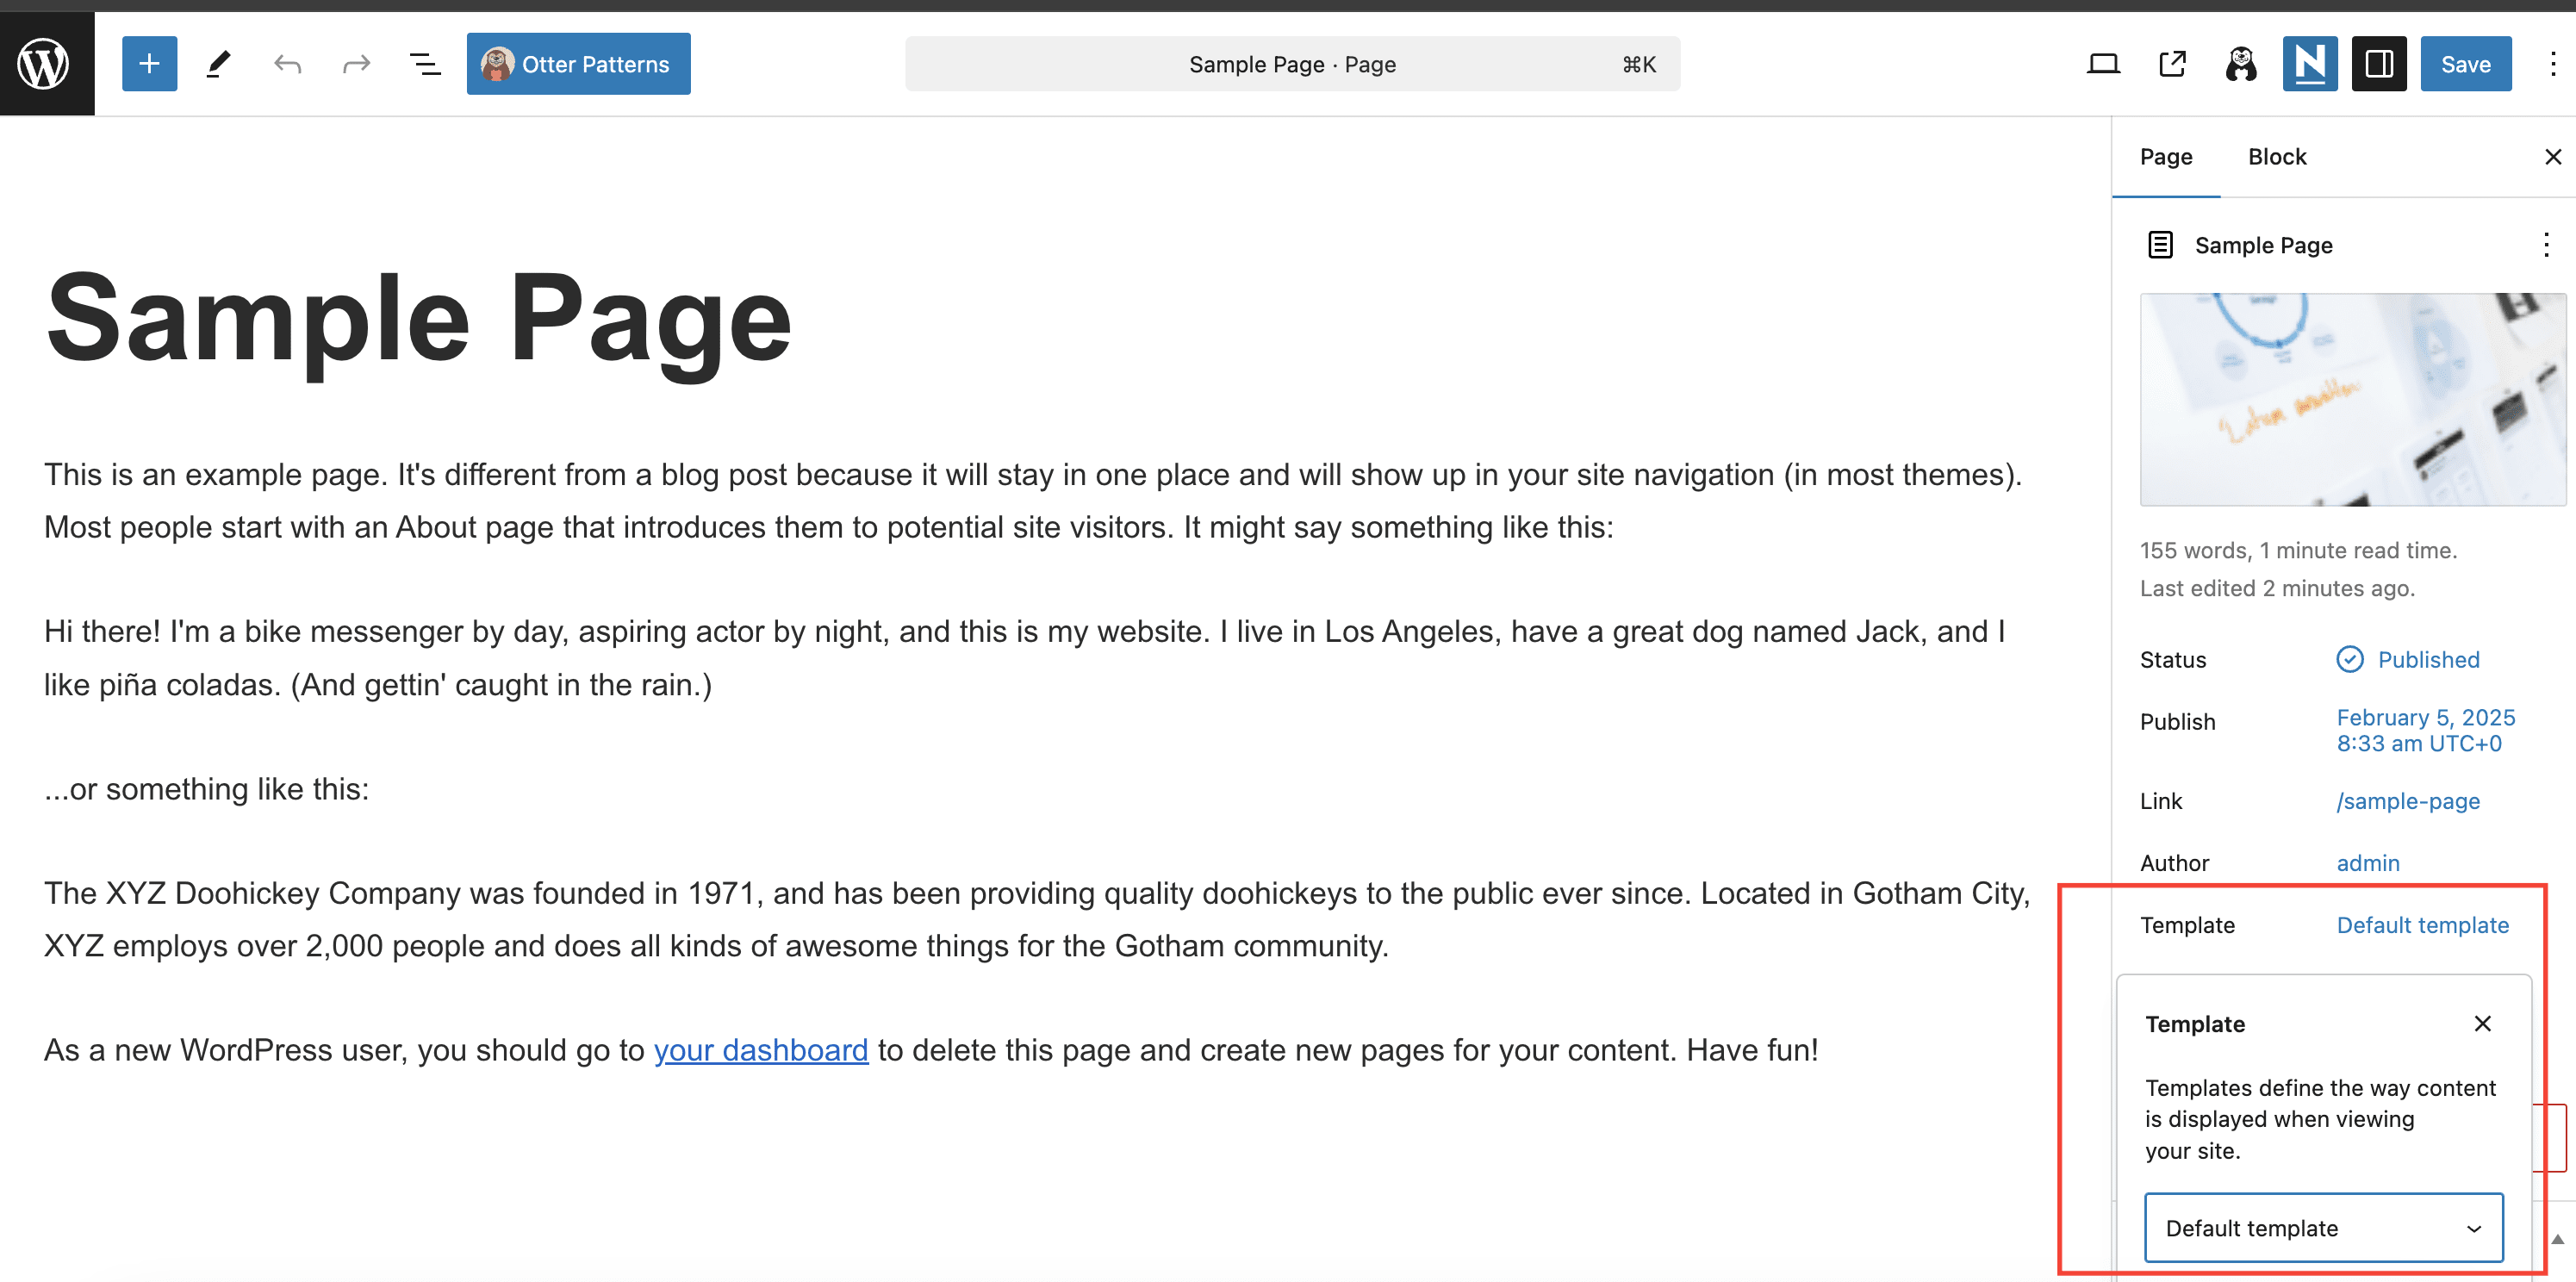Open Sample Page actions kebab menu
Viewport: 2576px width, 1282px height.
click(2545, 245)
